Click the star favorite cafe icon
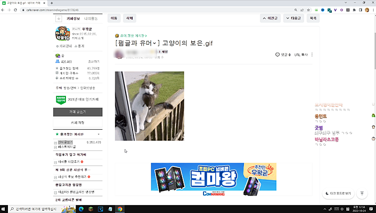The height and width of the screenshot is (213, 376). 58,18
